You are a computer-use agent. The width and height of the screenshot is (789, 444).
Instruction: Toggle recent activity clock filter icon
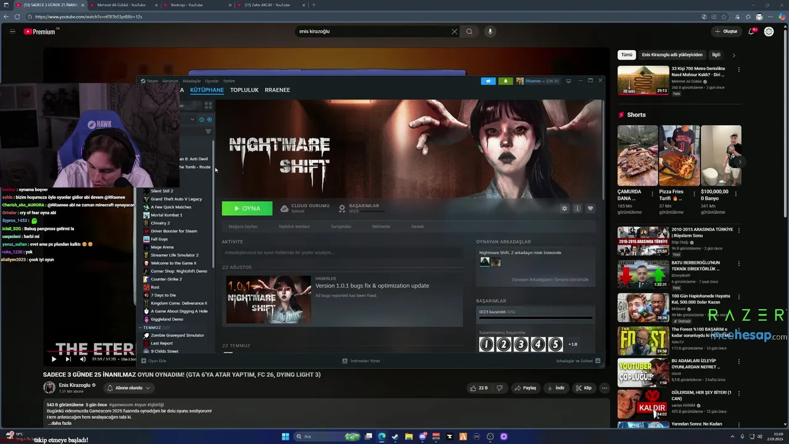[202, 120]
